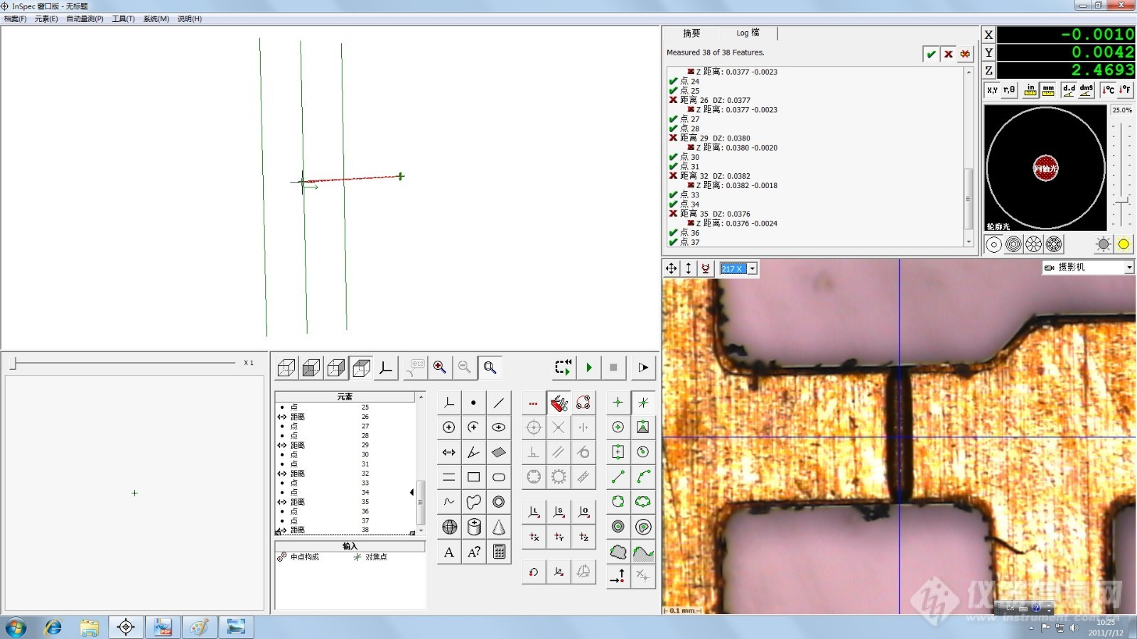The height and width of the screenshot is (639, 1137).
Task: Select the Cone measurement tool
Action: click(x=499, y=527)
